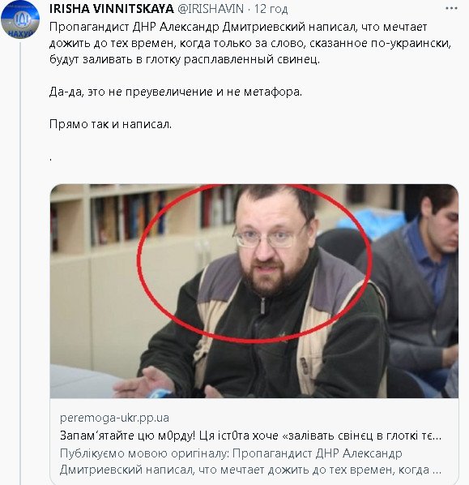Open the card headline 'Запам'ятайте цю м0рду!'
Screen dimensions: 469x485
click(x=250, y=436)
